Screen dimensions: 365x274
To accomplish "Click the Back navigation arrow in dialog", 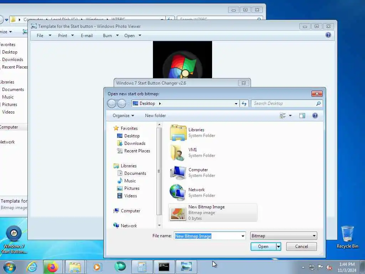I will pos(112,103).
